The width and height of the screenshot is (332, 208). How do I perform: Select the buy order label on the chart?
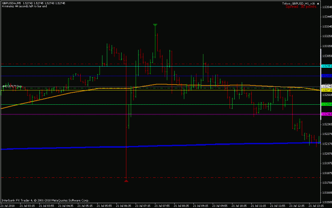pyautogui.click(x=12, y=86)
